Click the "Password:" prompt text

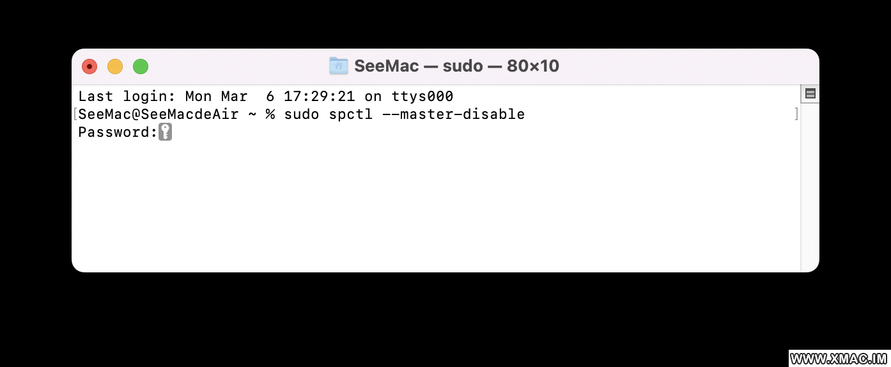[x=118, y=132]
